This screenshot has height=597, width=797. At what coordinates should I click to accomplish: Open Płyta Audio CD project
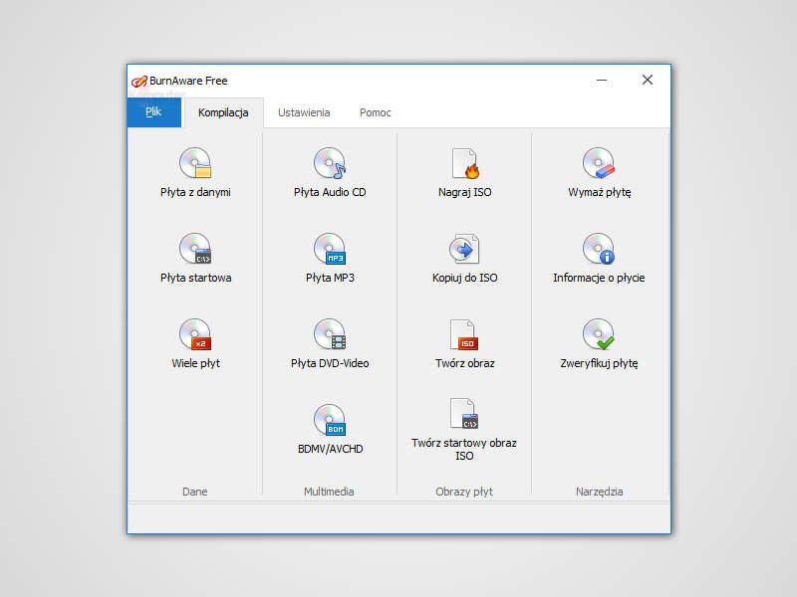click(x=329, y=162)
